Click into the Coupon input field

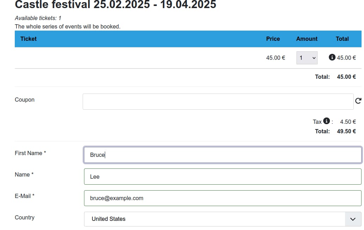click(218, 102)
